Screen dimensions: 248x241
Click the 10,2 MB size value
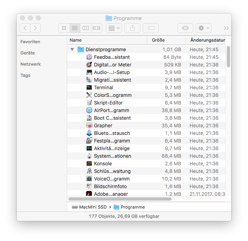pyautogui.click(x=172, y=179)
